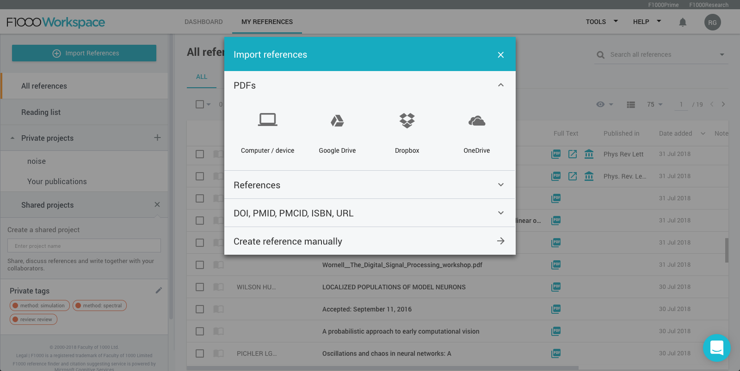The height and width of the screenshot is (371, 740).
Task: Switch to the list view icon
Action: click(x=631, y=105)
